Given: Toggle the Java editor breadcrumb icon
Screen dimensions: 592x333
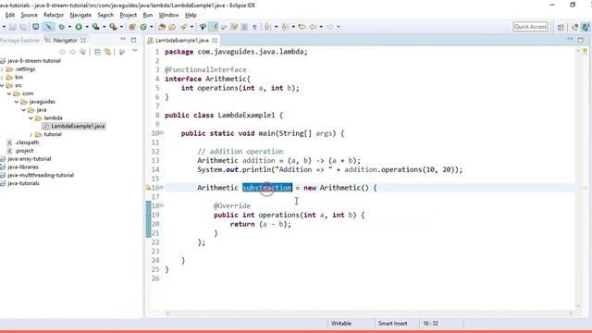Looking at the screenshot, I should pyautogui.click(x=203, y=27).
